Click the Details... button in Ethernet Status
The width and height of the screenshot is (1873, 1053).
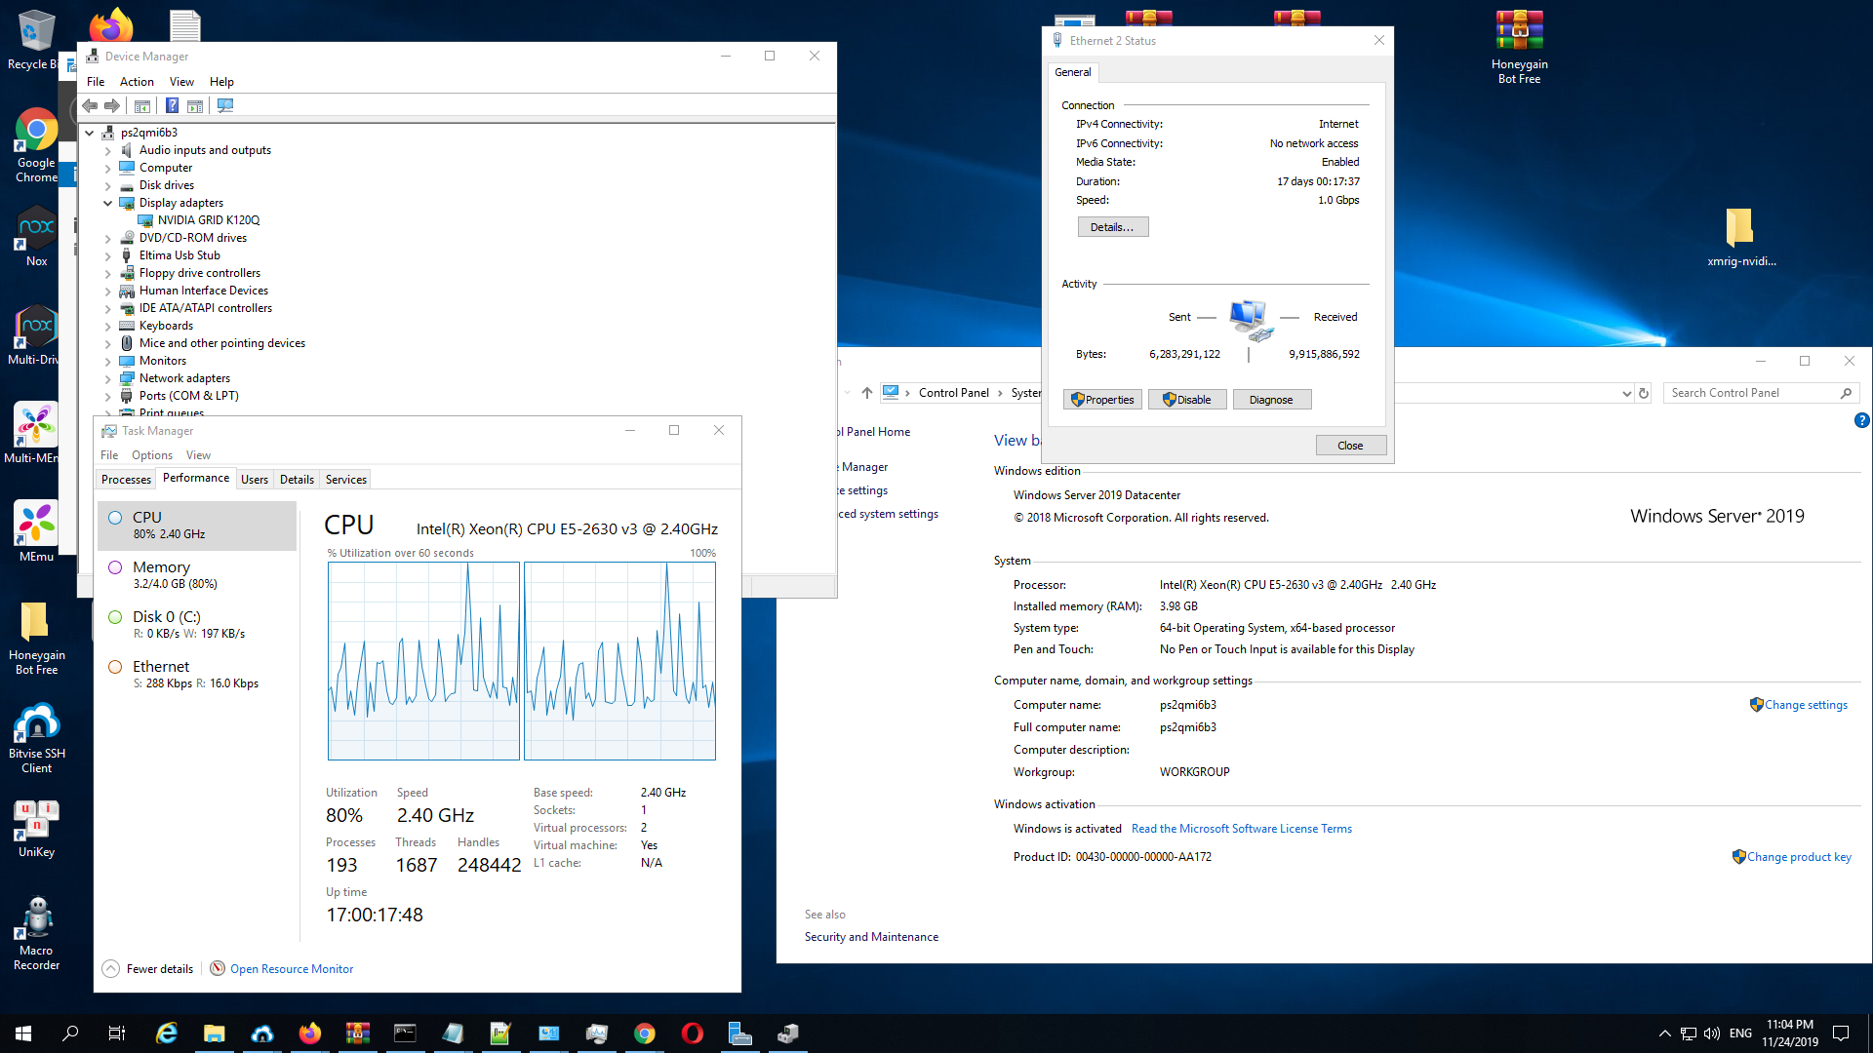tap(1112, 227)
